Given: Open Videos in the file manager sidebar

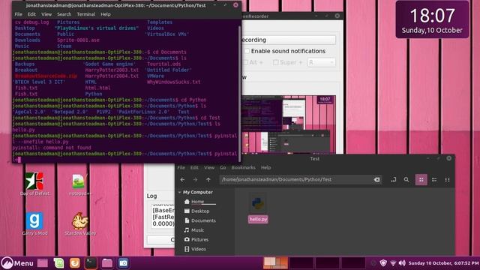Looking at the screenshot, I should coord(195,249).
